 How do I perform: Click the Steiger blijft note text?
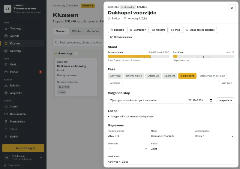(133, 116)
